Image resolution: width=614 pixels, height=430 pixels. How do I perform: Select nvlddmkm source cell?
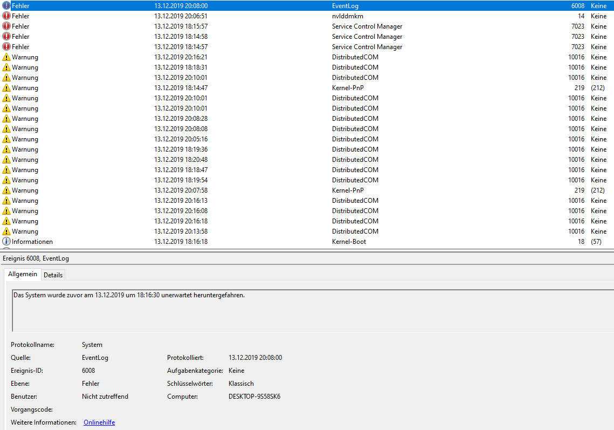click(x=347, y=16)
